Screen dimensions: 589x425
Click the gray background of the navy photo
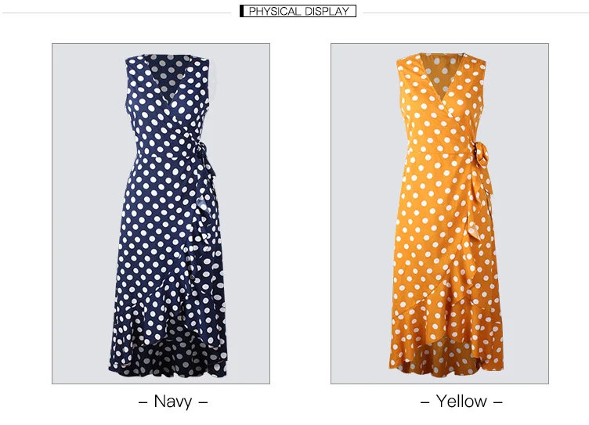pos(83,213)
